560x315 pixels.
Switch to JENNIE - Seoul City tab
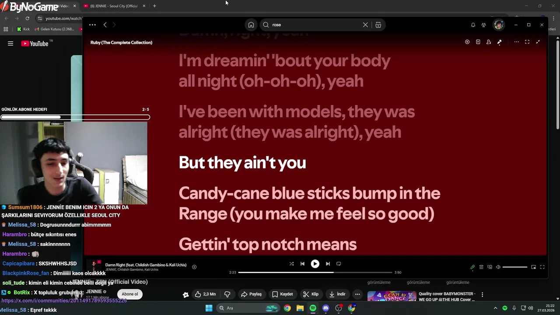point(113,6)
